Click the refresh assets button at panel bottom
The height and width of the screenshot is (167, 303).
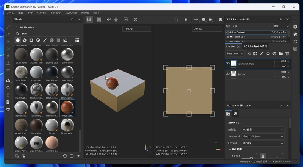65,156
